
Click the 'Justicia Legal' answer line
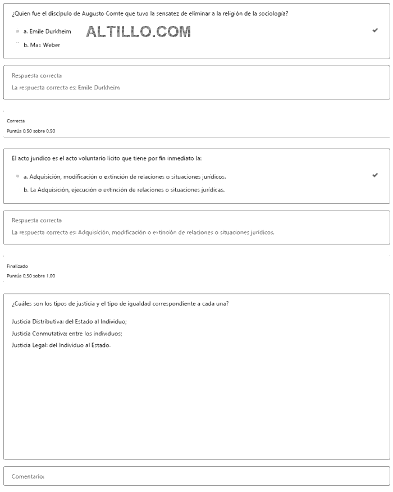click(61, 345)
